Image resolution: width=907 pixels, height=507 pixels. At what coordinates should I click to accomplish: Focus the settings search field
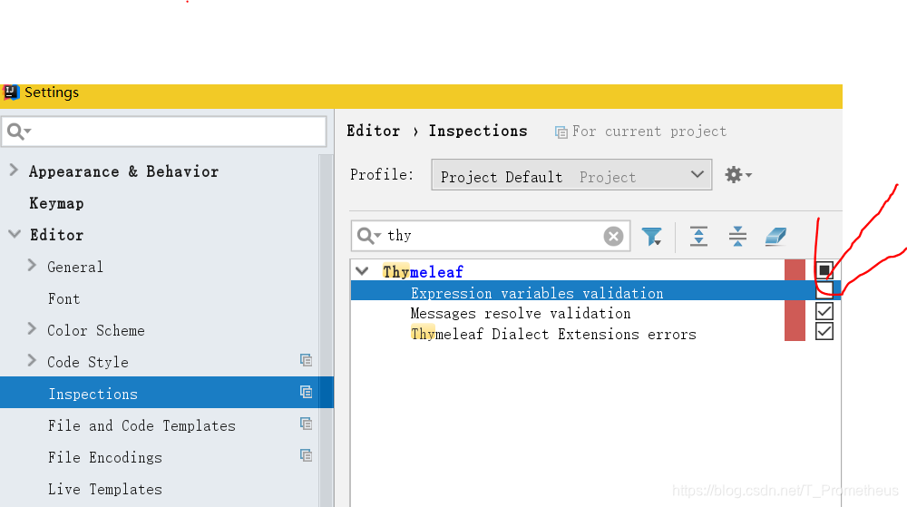[164, 132]
